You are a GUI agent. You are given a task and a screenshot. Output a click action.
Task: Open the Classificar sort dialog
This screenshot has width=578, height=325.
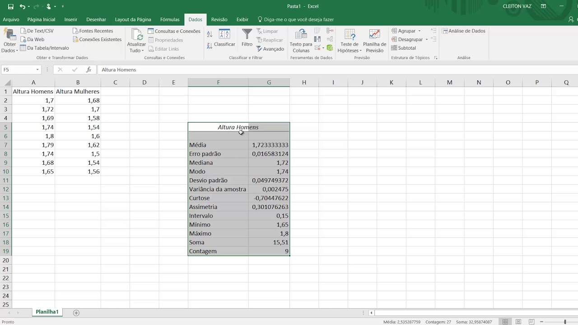(x=224, y=38)
